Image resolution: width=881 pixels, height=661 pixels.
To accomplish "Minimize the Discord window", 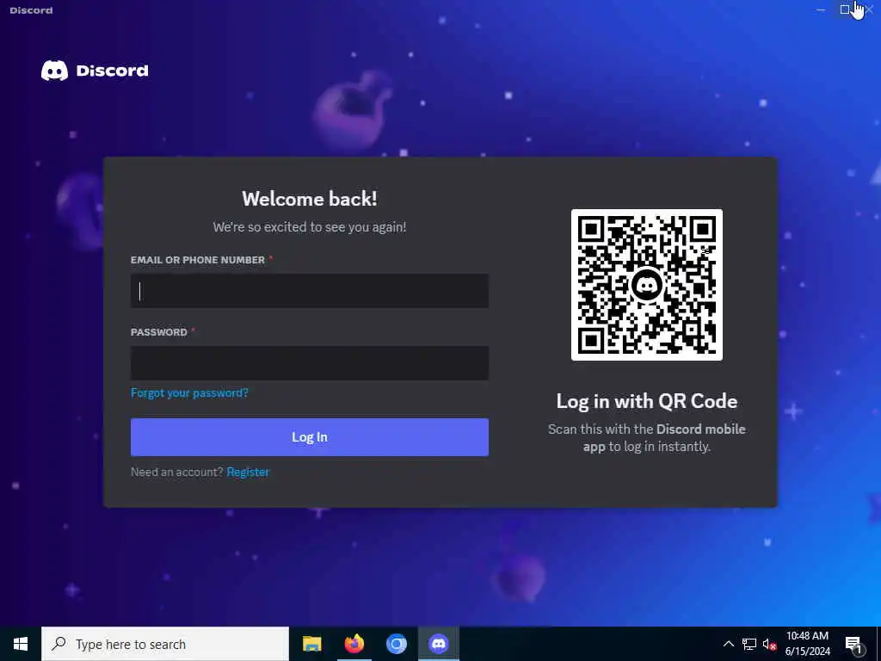I will click(821, 9).
